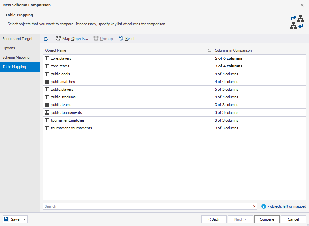Sort by the Object Name column header
The height and width of the screenshot is (226, 309).
[x=128, y=50]
